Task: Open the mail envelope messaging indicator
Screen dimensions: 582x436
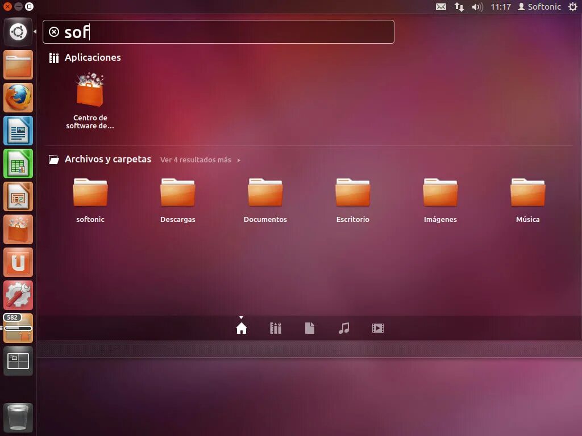Action: point(441,7)
